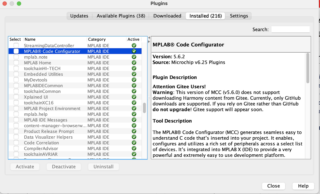Open the Updates tab
Screen dimensions: 320x194
click(79, 16)
